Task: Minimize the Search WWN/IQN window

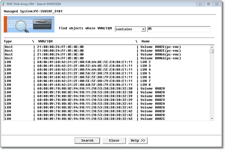Action: pos(200,4)
